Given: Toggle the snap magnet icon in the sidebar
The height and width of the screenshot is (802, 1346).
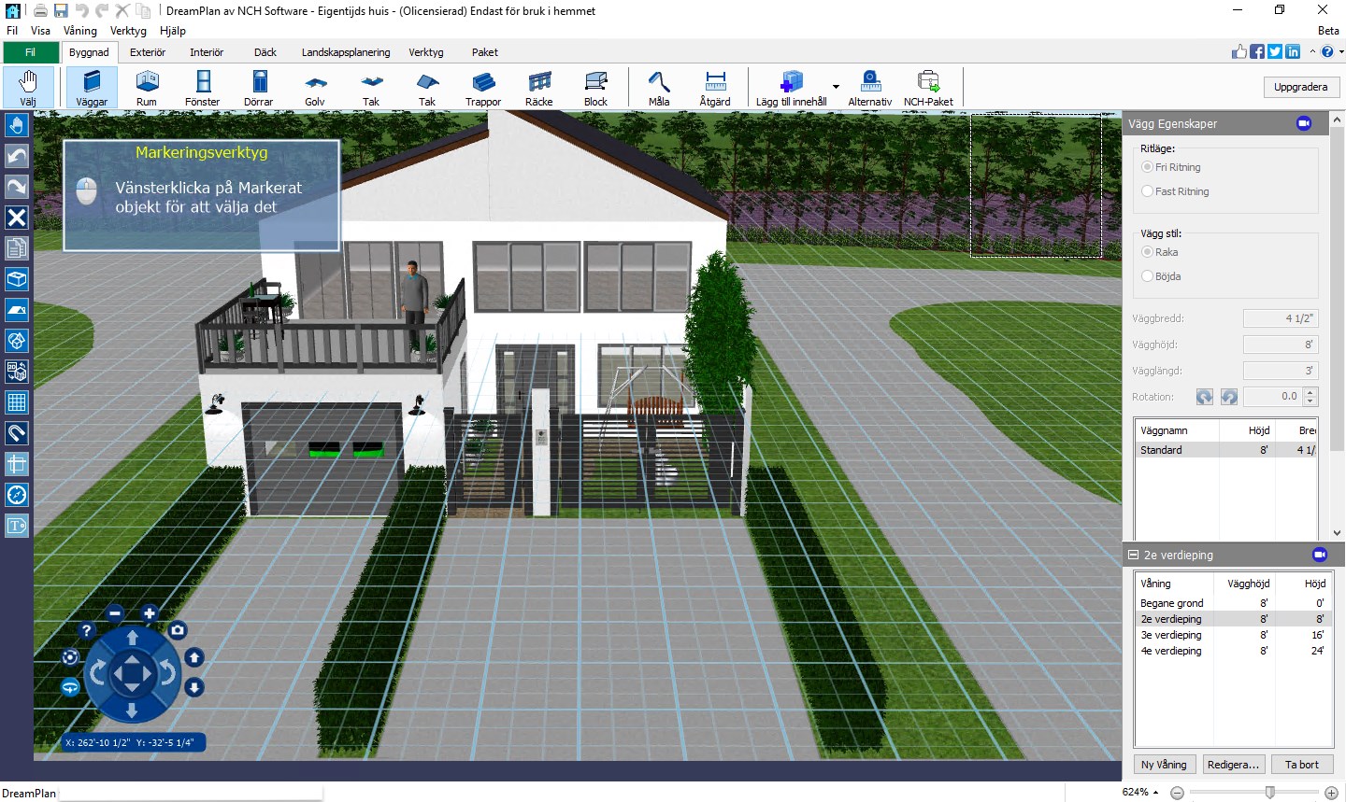Looking at the screenshot, I should coord(16,433).
